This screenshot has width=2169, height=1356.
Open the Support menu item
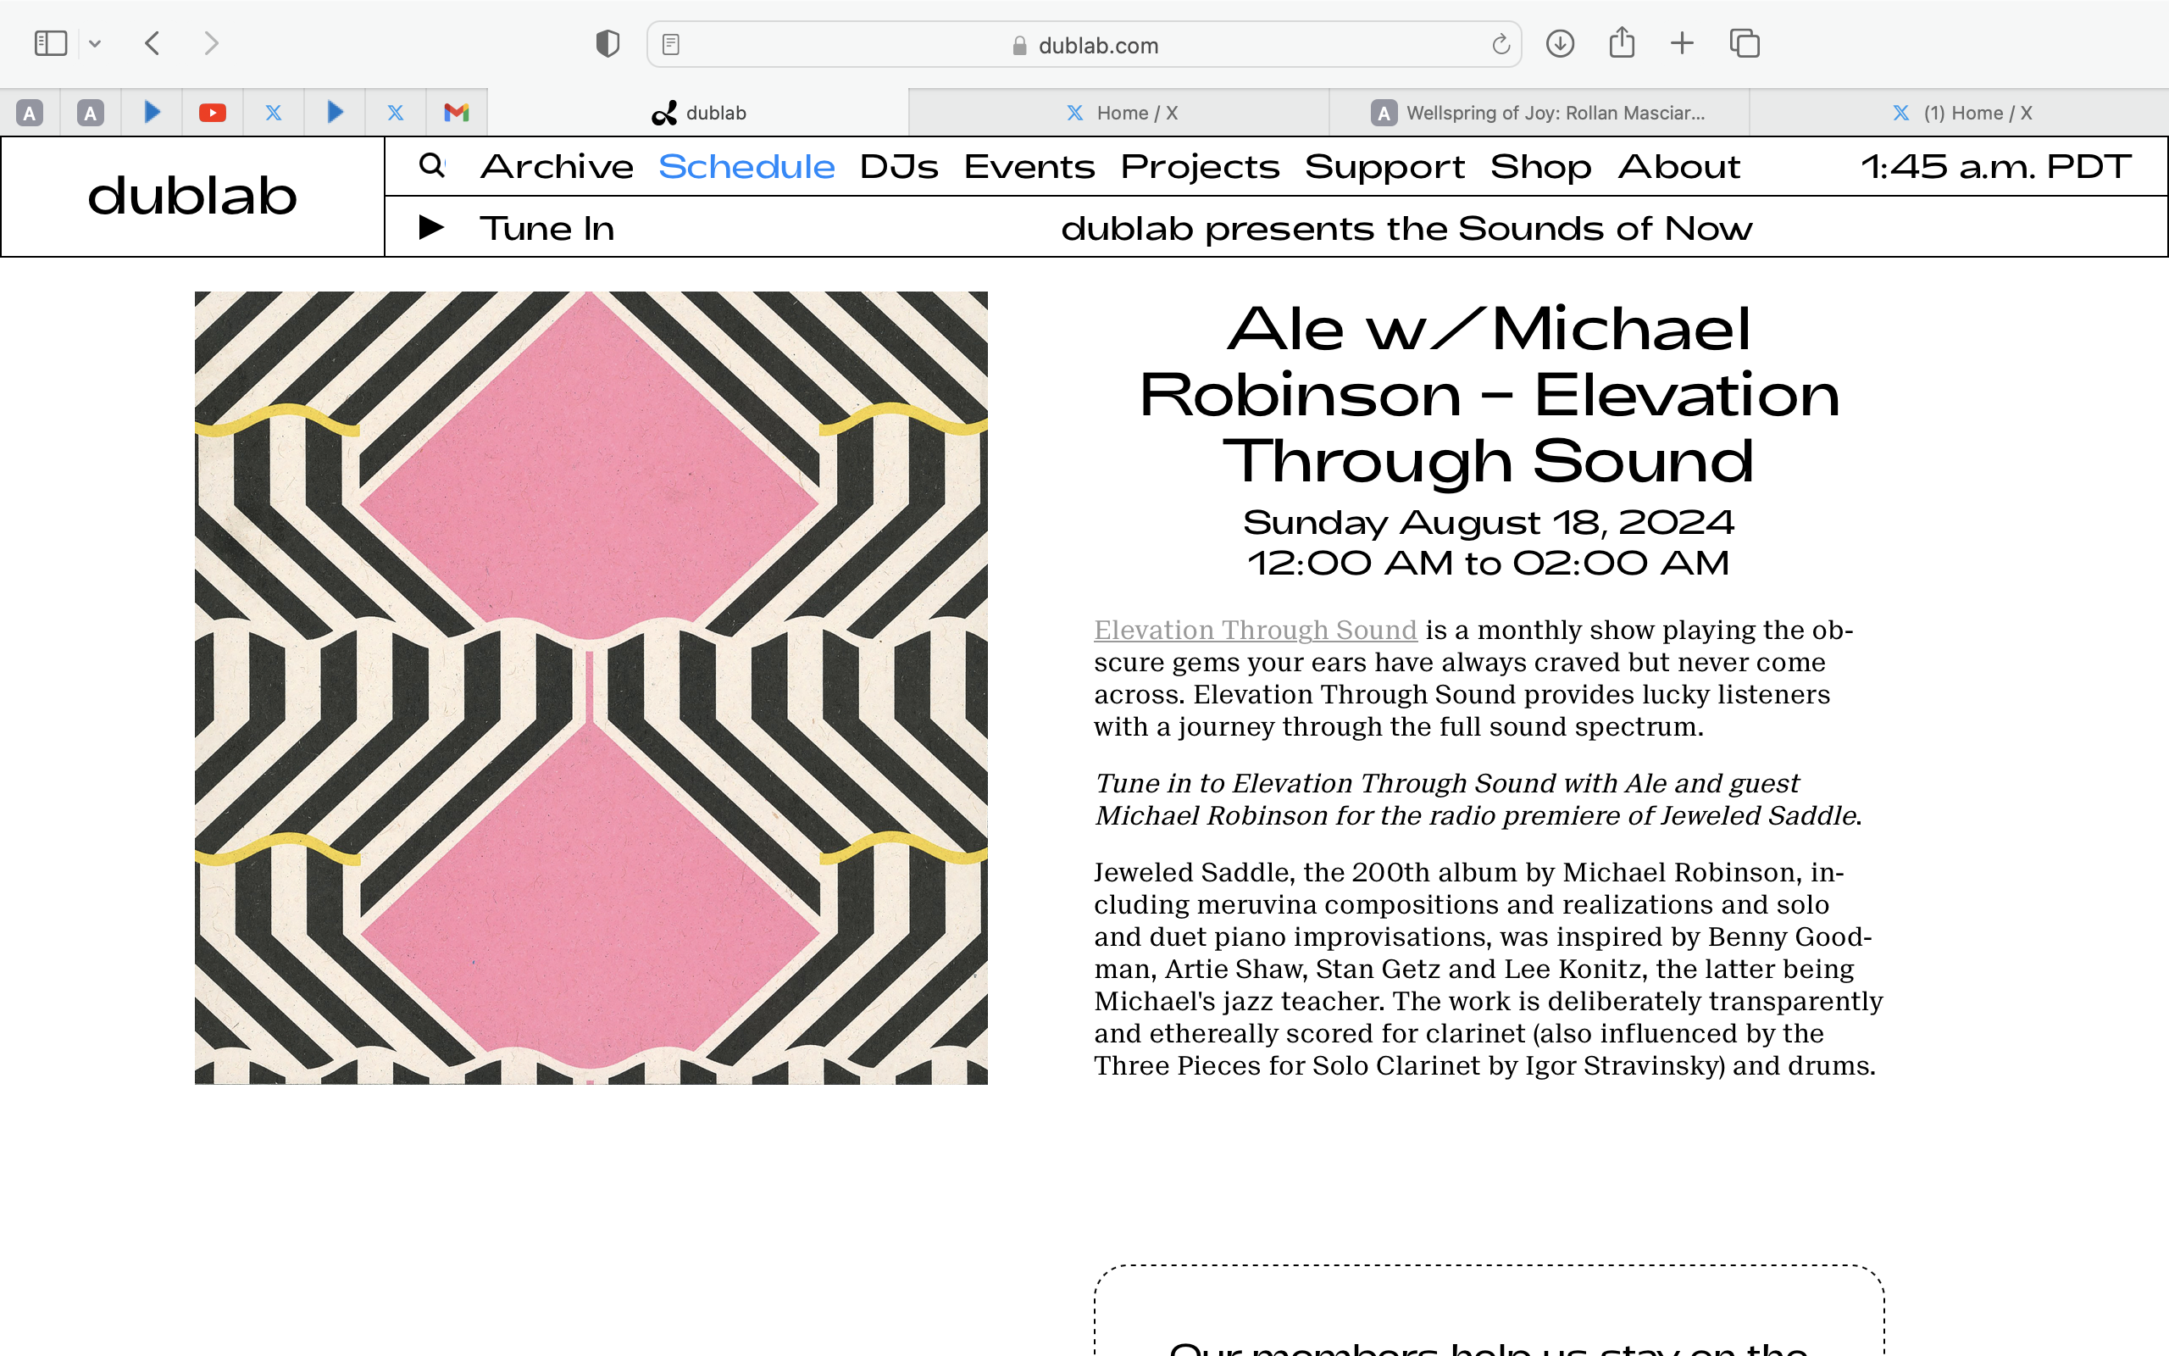click(x=1384, y=168)
